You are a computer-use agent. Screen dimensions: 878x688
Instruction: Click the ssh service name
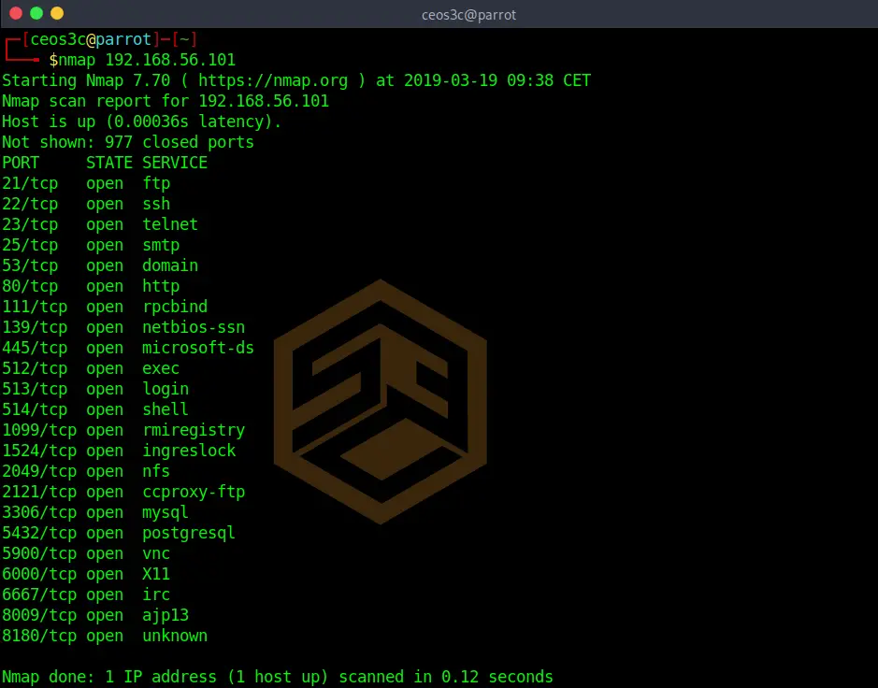[x=156, y=205]
